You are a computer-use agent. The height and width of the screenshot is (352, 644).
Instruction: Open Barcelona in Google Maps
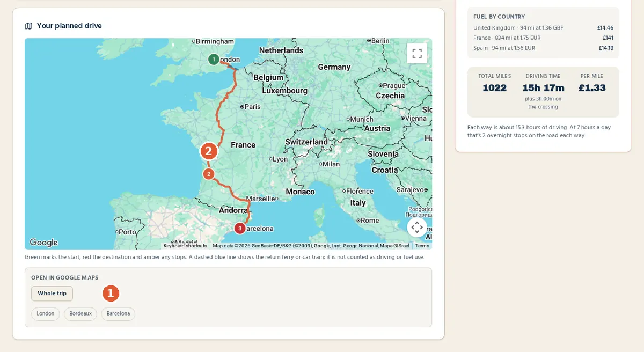pyautogui.click(x=118, y=314)
